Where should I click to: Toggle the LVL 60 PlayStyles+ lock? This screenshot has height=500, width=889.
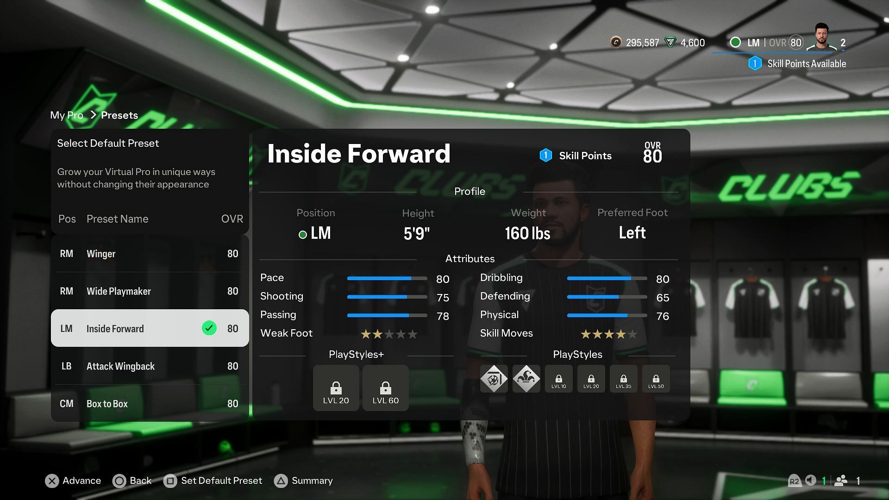[x=385, y=387]
